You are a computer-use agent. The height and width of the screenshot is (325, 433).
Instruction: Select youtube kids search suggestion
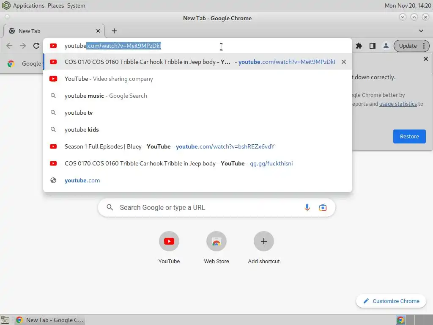[197, 129]
